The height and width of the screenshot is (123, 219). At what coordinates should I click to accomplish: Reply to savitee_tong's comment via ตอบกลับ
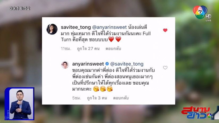click(x=113, y=48)
